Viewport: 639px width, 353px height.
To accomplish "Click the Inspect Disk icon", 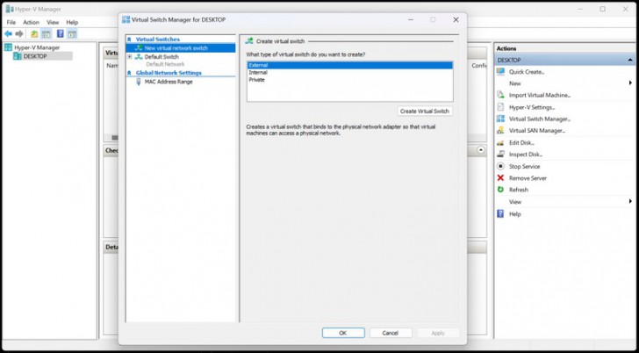I will click(x=500, y=154).
